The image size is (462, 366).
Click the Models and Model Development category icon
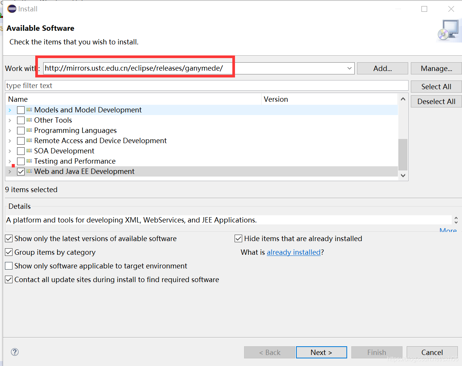(29, 110)
